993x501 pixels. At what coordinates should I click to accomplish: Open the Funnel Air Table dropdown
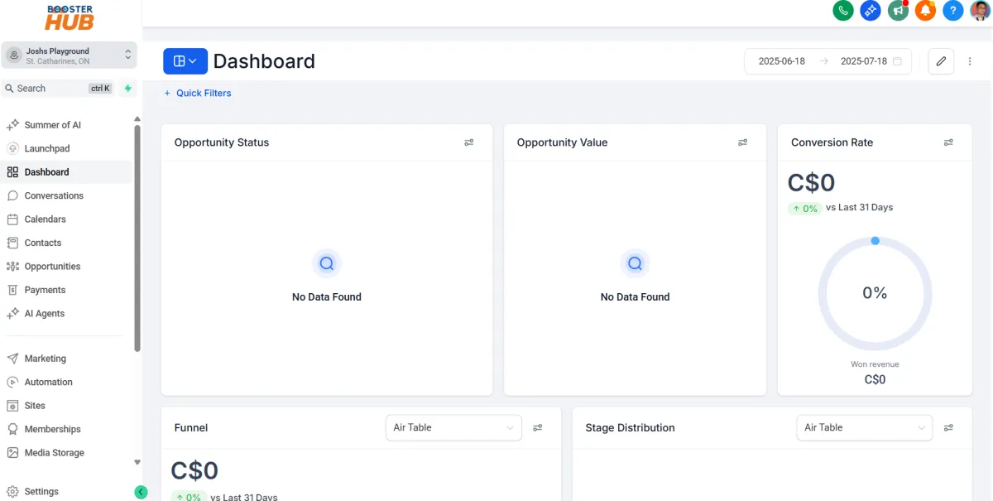click(x=453, y=427)
